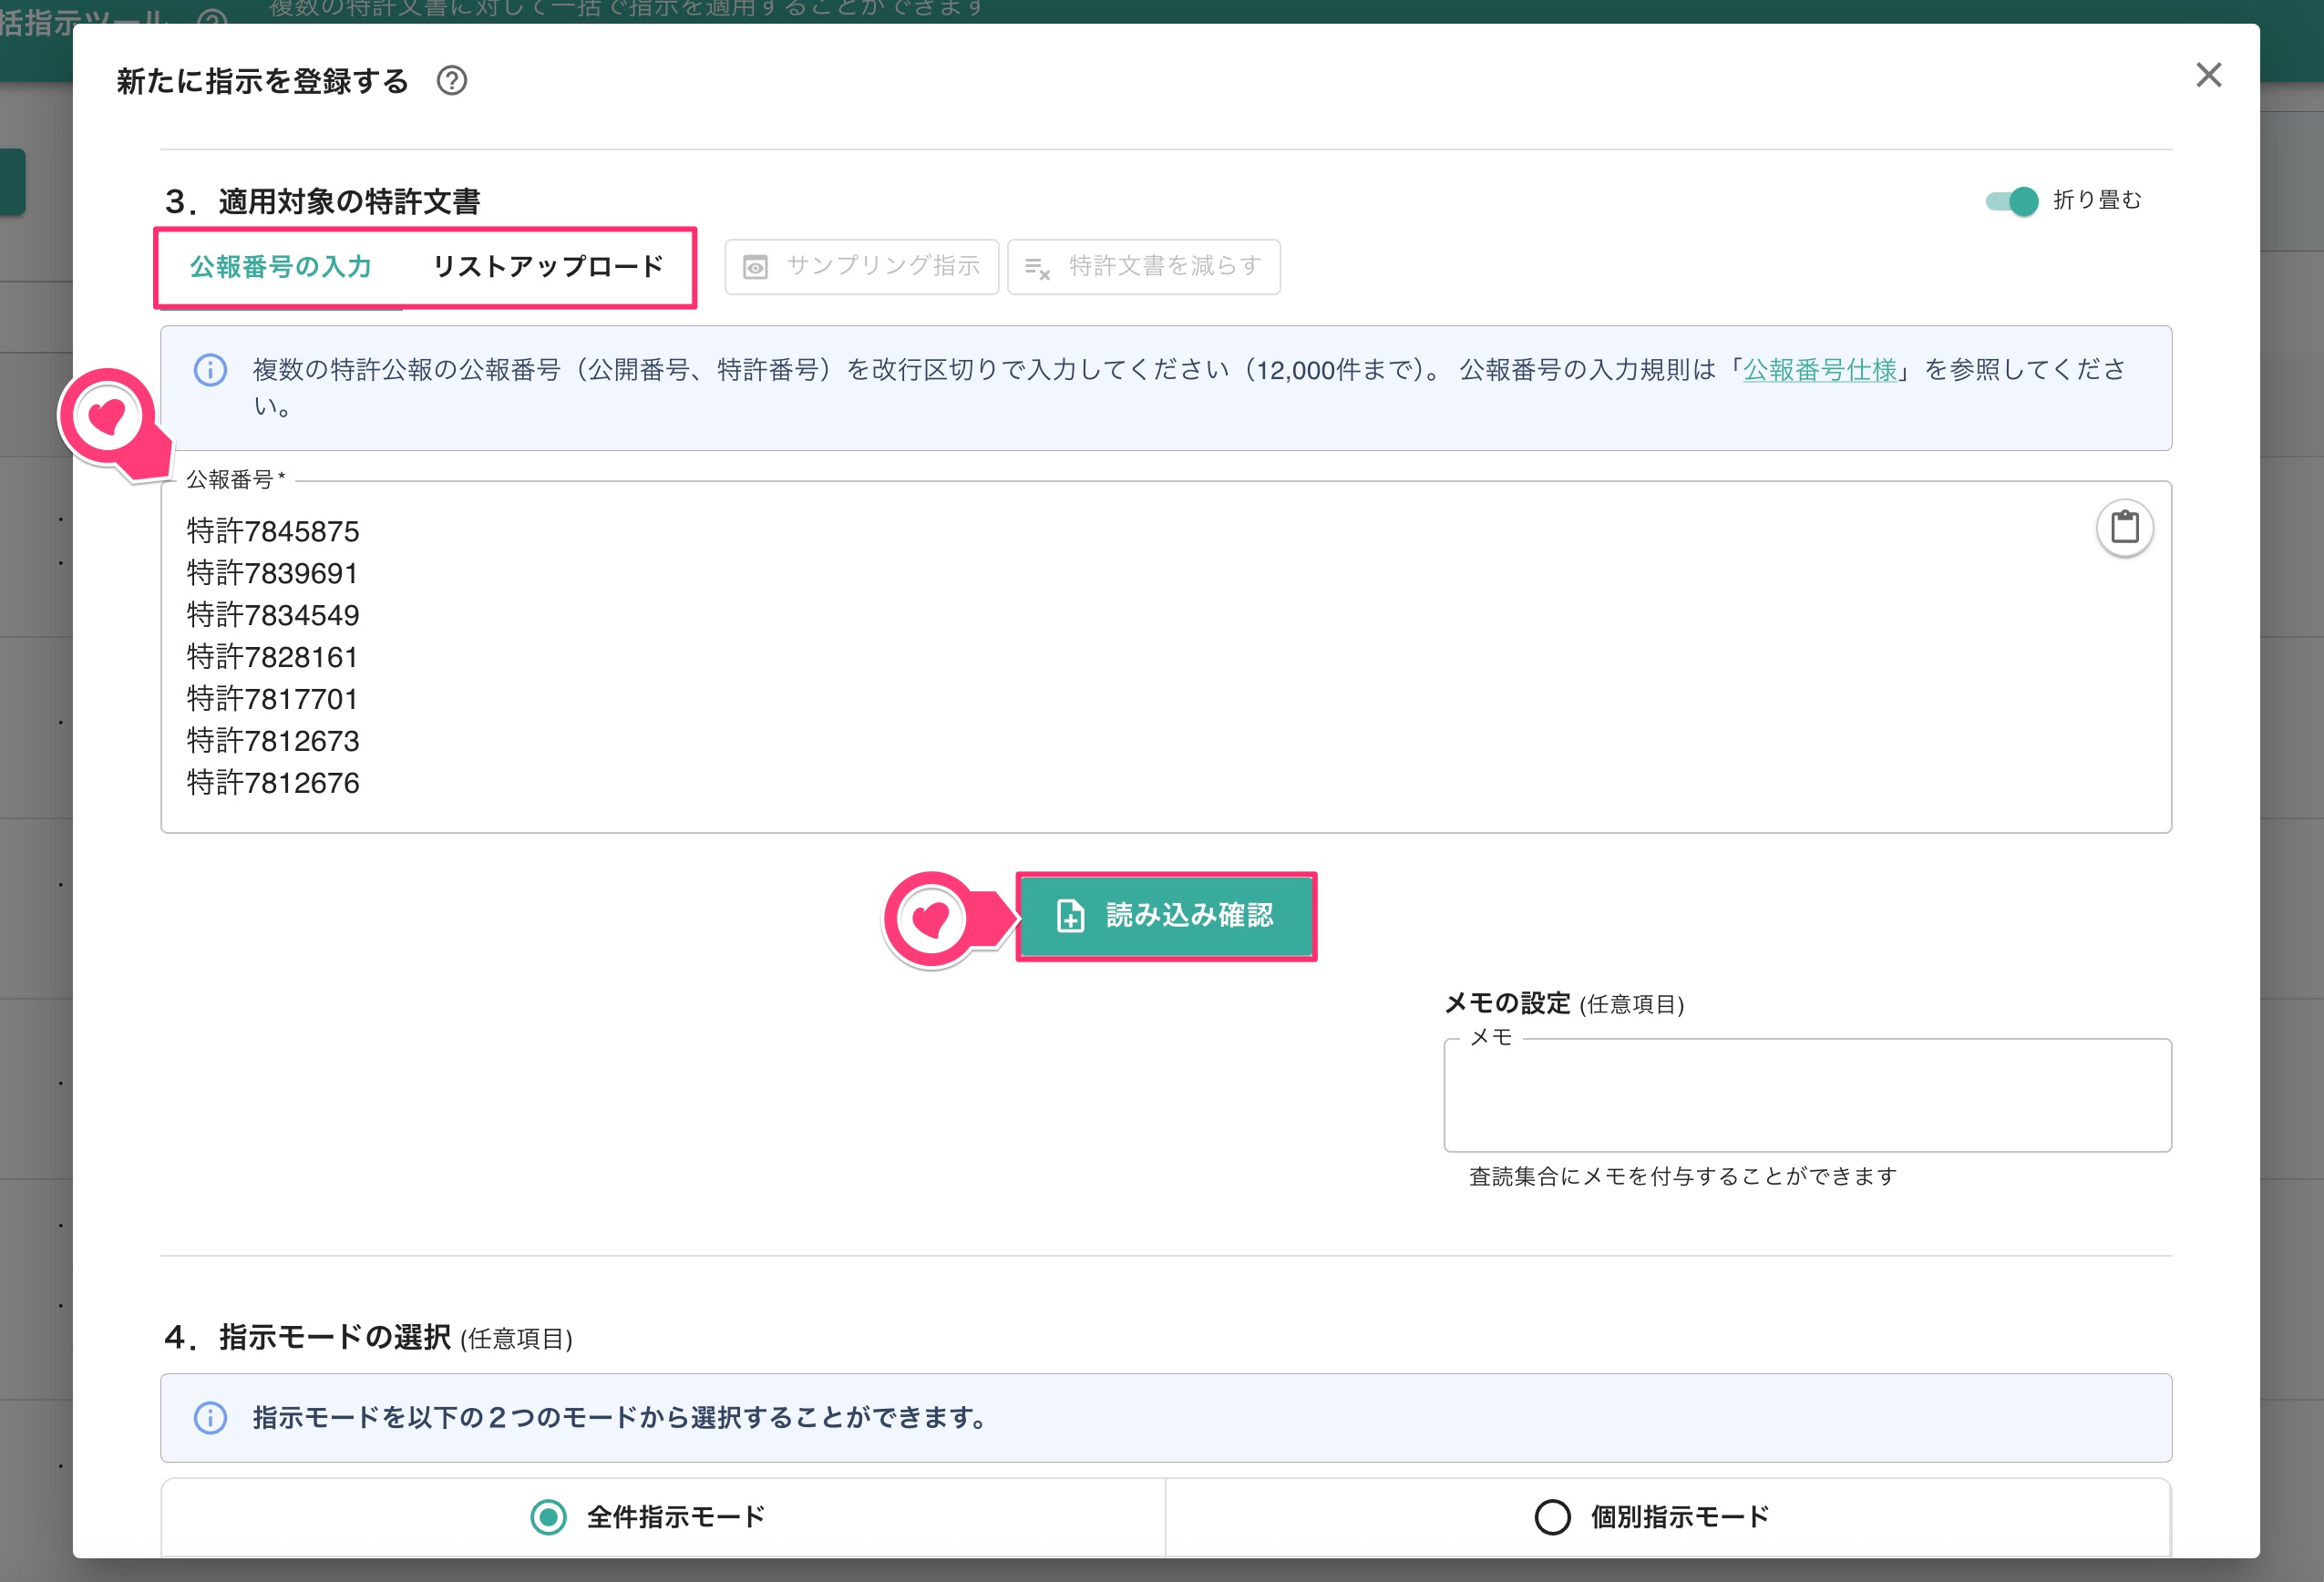The width and height of the screenshot is (2324, 1582).
Task: Click the サンプリング指示 button
Action: (861, 267)
